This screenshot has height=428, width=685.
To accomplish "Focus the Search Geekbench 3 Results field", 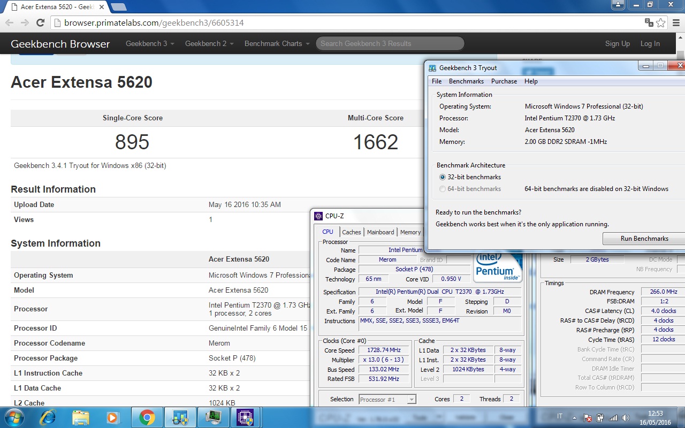I will click(x=390, y=43).
